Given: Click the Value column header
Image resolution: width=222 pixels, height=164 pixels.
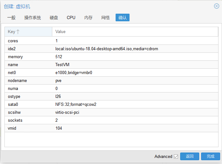Looking at the screenshot, I should 135,31.
